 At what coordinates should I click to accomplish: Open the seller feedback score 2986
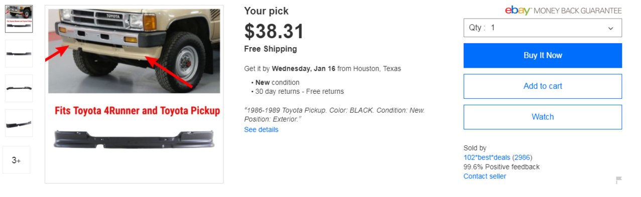tap(523, 157)
